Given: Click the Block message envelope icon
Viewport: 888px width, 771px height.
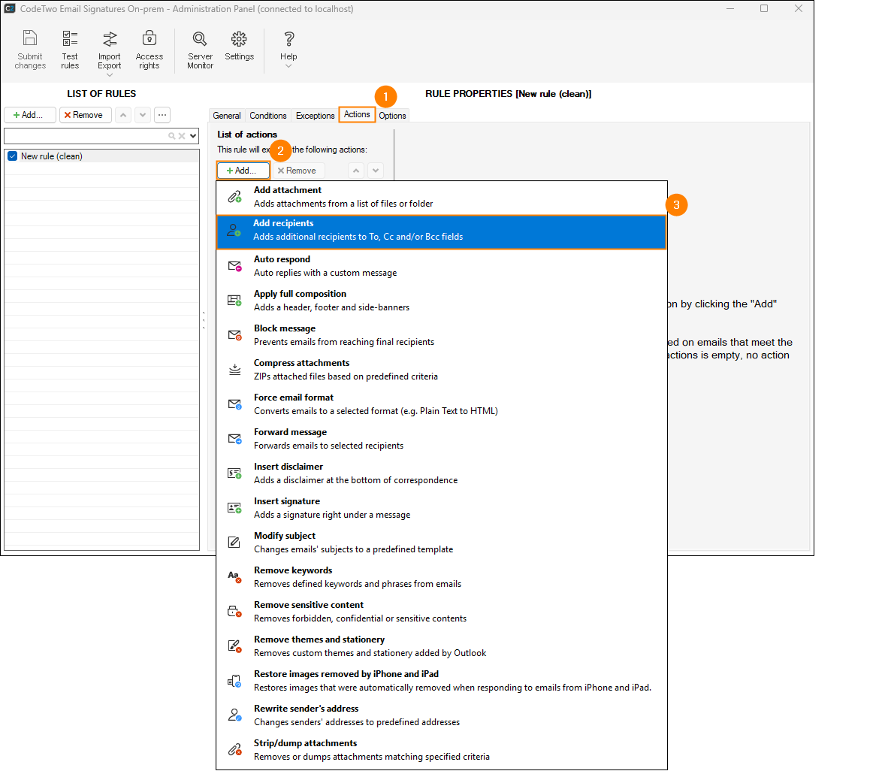Looking at the screenshot, I should (x=234, y=335).
